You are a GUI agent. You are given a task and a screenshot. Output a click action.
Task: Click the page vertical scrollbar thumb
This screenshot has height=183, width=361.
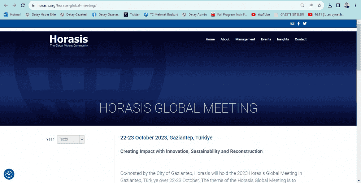point(359,47)
